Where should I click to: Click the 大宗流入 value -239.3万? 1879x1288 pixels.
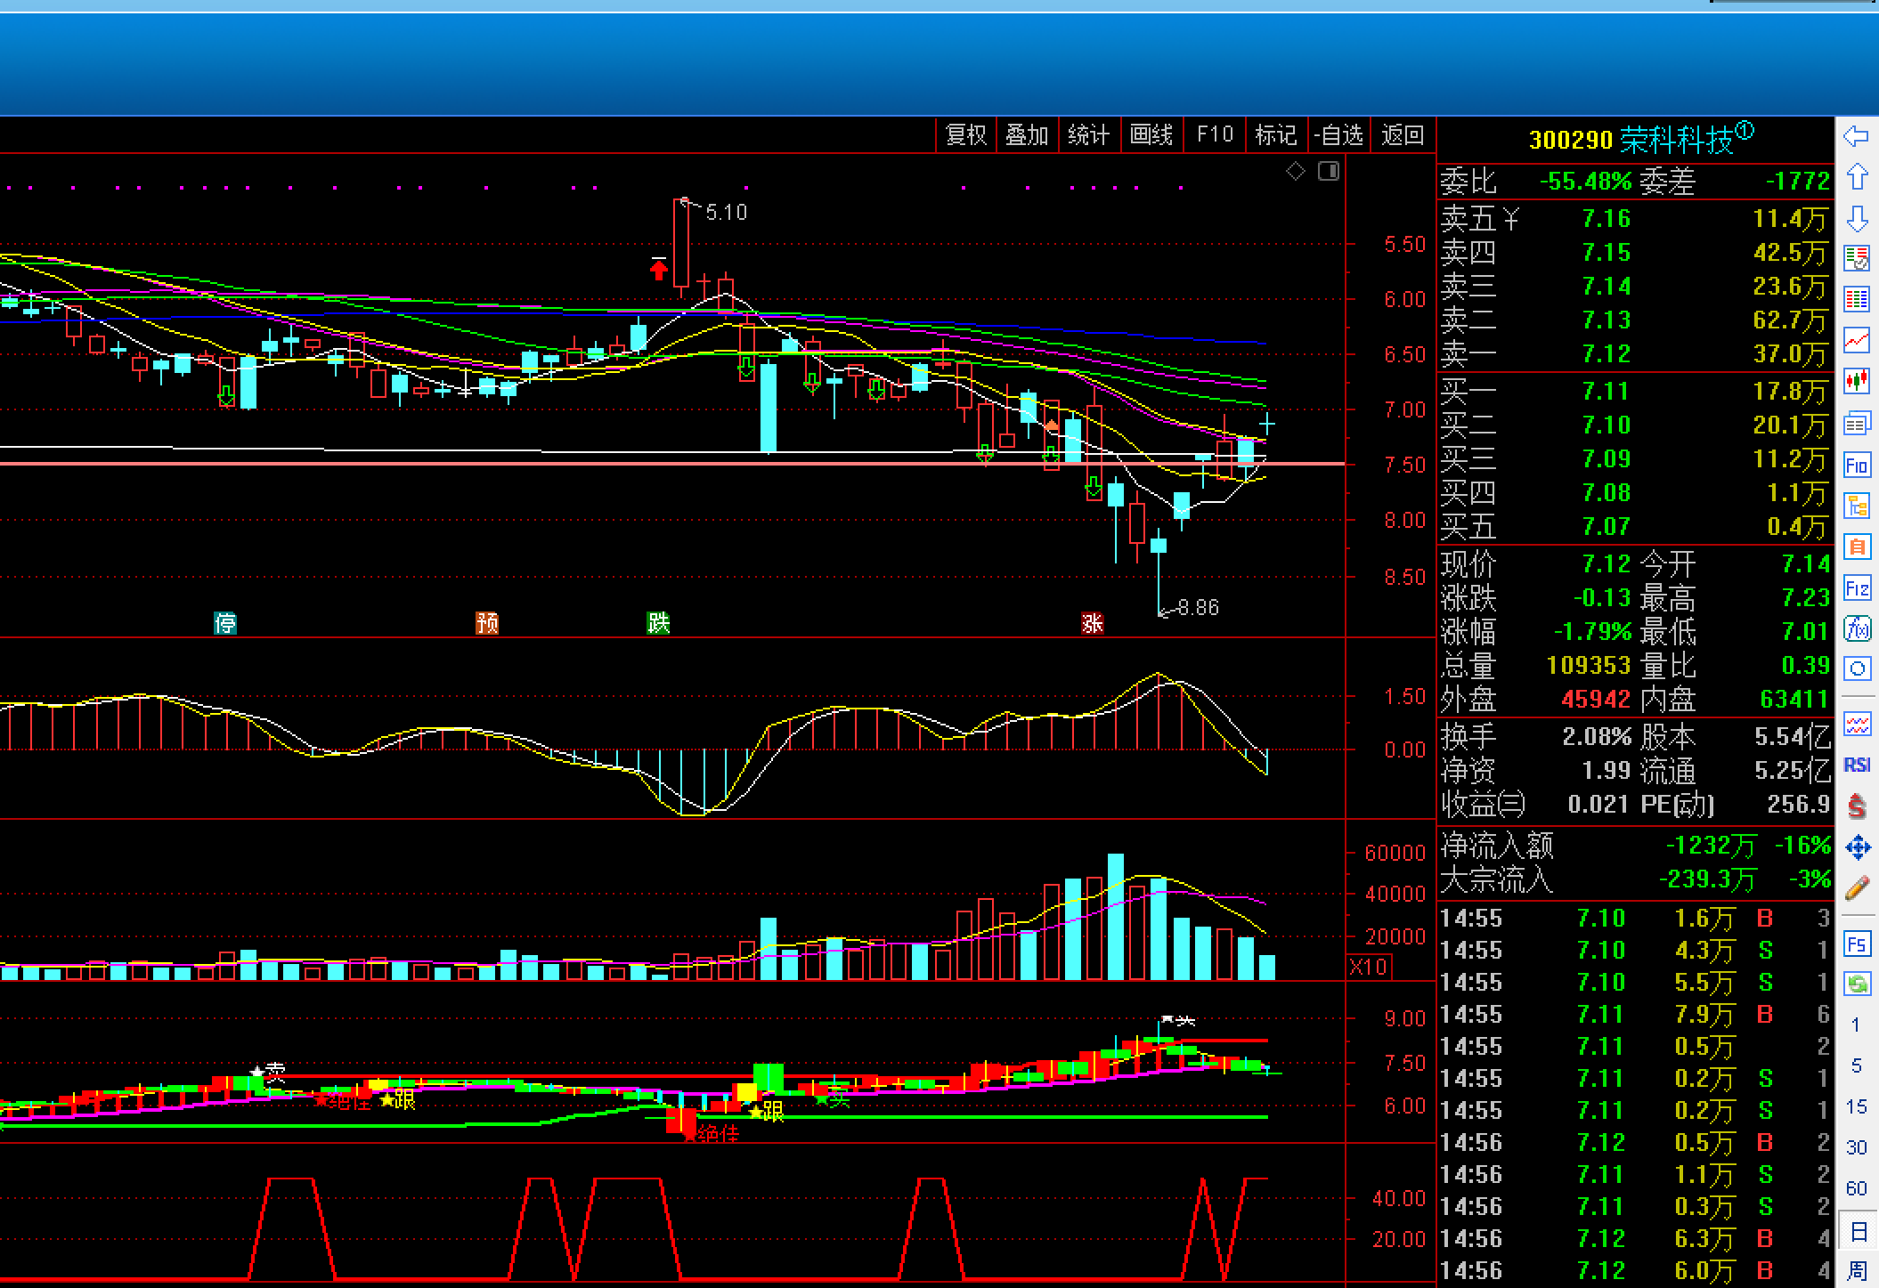tap(1707, 879)
